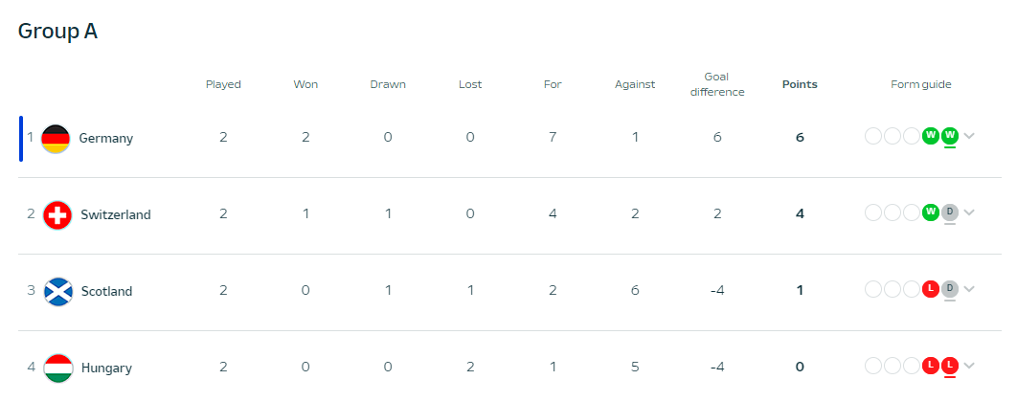
Task: Click the Scotland flag icon
Action: 57,291
